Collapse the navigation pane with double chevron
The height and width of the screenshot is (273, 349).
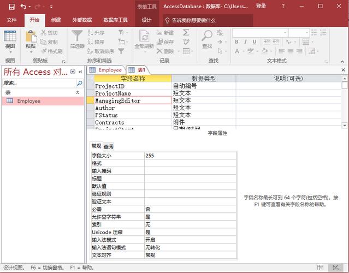(80, 72)
